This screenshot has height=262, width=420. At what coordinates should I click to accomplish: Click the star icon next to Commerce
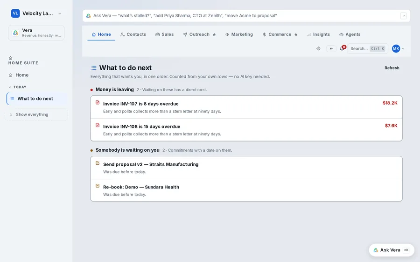click(296, 34)
